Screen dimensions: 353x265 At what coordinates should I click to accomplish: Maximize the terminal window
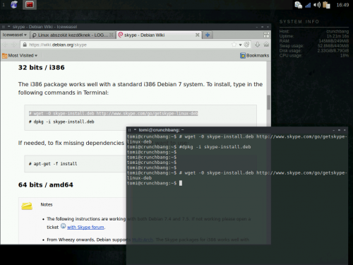[x=339, y=130]
